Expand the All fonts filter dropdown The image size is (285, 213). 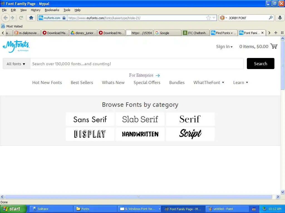point(16,64)
